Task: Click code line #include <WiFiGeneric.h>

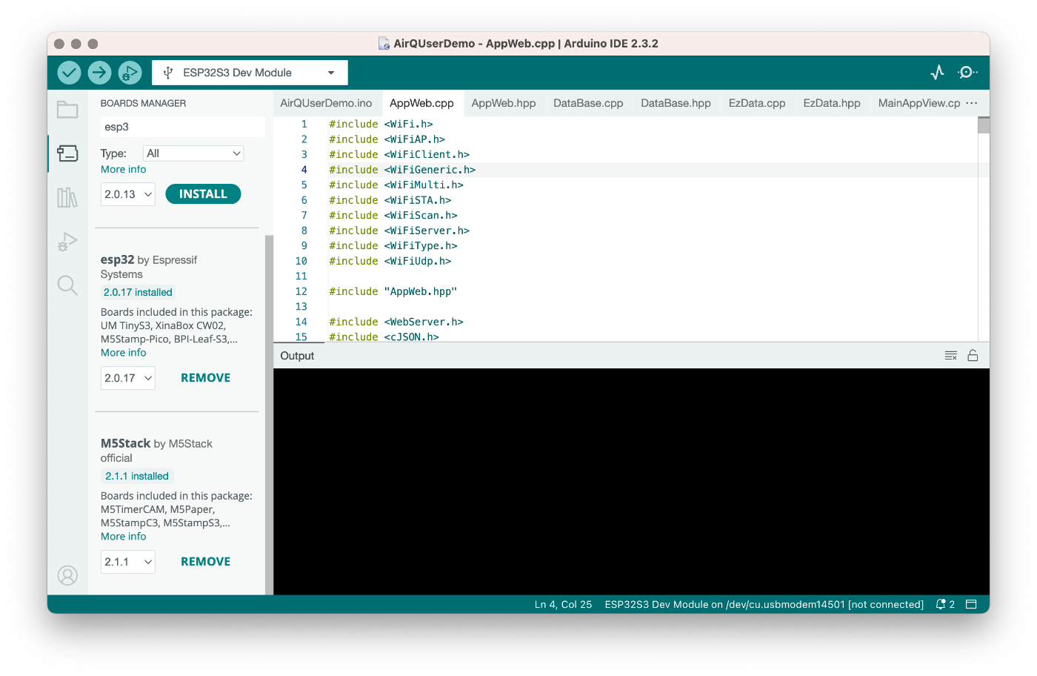Action: tap(402, 170)
